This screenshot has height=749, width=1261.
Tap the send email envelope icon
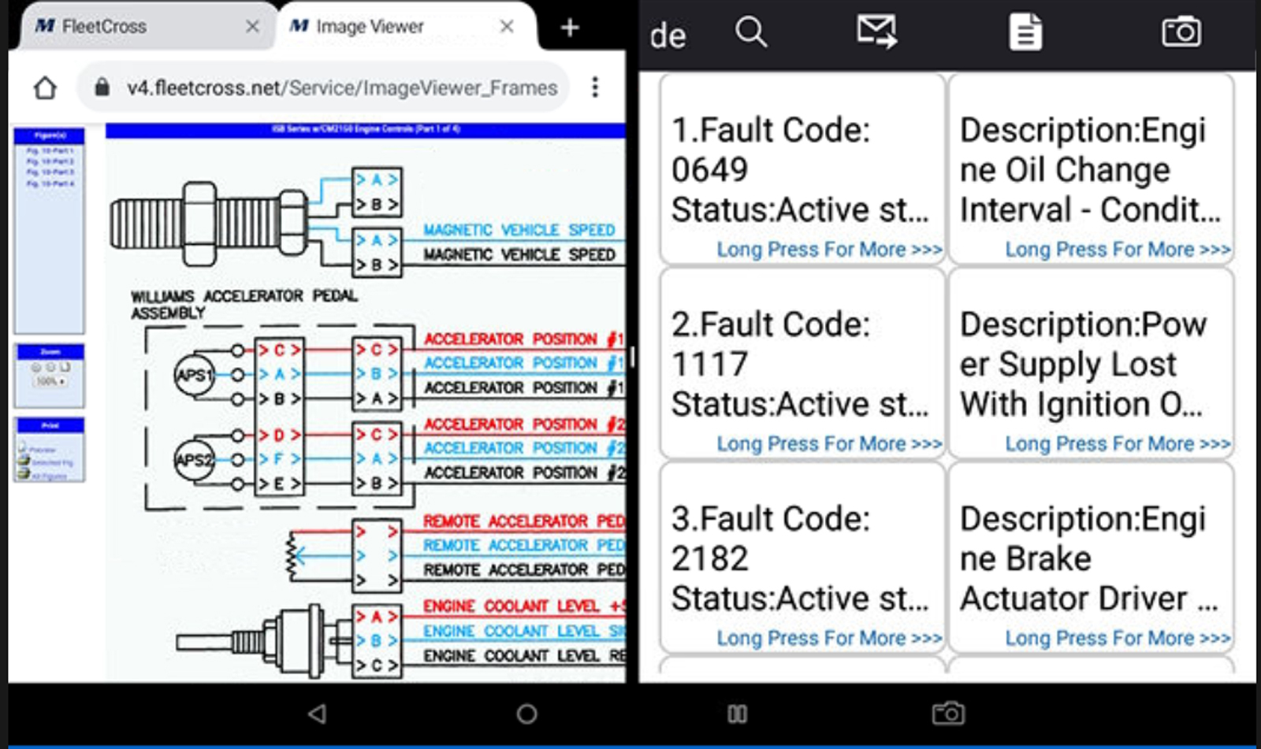point(877,32)
